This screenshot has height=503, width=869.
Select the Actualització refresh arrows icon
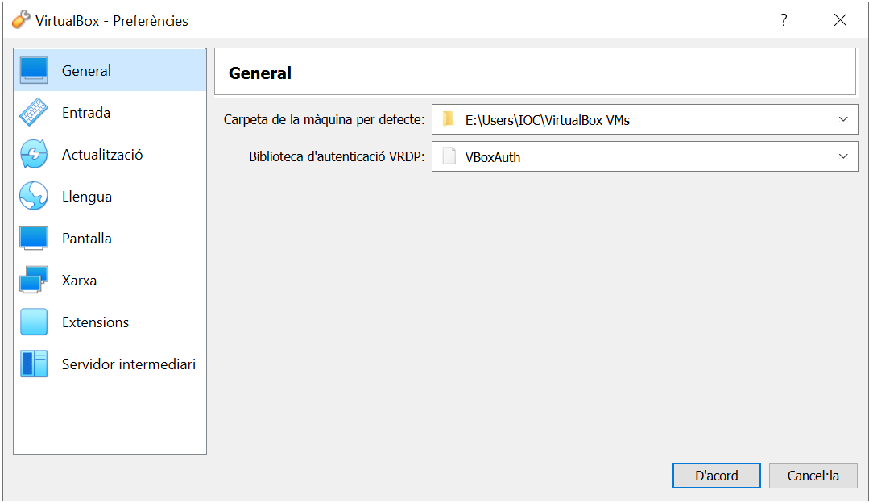(34, 155)
